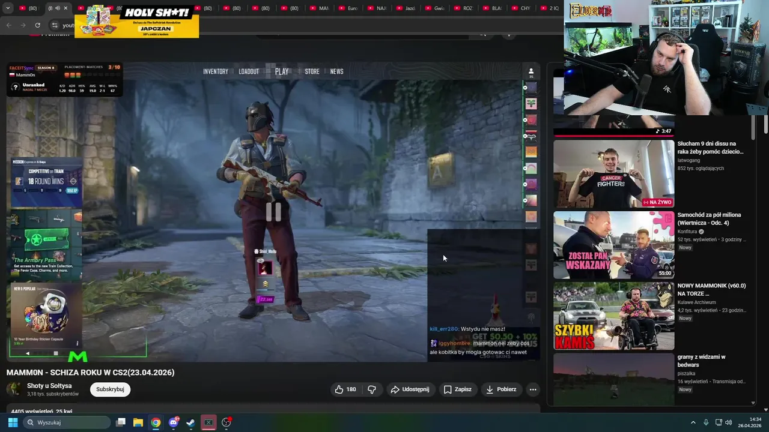Click the NOWY MAMMONIK (v60.0) title
This screenshot has height=432, width=769.
pos(711,290)
